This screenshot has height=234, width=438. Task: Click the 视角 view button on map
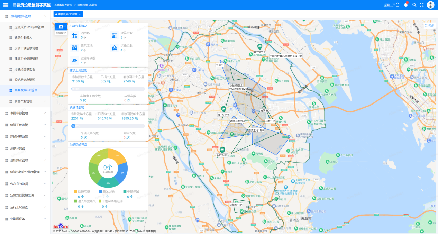429,26
